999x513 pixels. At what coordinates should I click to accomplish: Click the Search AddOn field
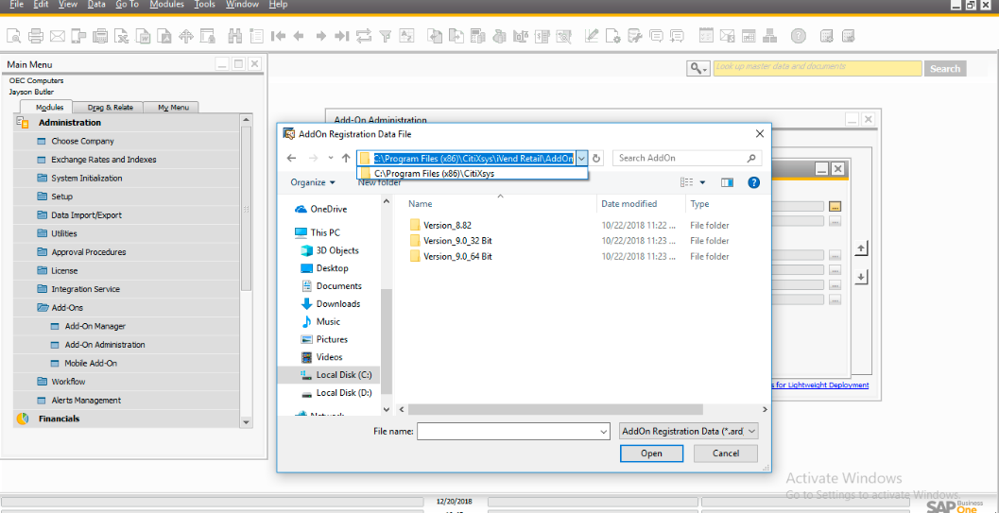(680, 158)
